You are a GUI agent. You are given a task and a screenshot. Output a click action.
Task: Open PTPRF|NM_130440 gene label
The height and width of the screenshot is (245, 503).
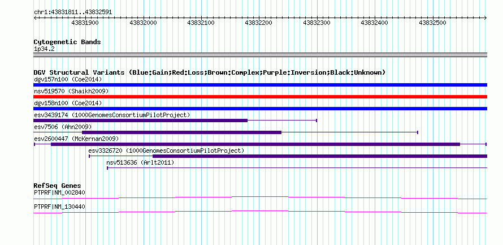point(59,207)
